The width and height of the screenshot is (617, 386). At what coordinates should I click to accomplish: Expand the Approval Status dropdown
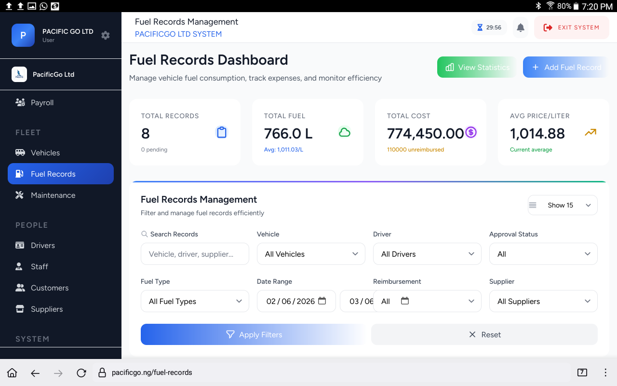click(x=543, y=253)
